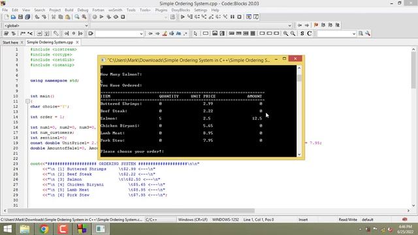Break the debugger using pause icon
Screen dimensions: 418x235
pyautogui.click(x=233, y=17)
